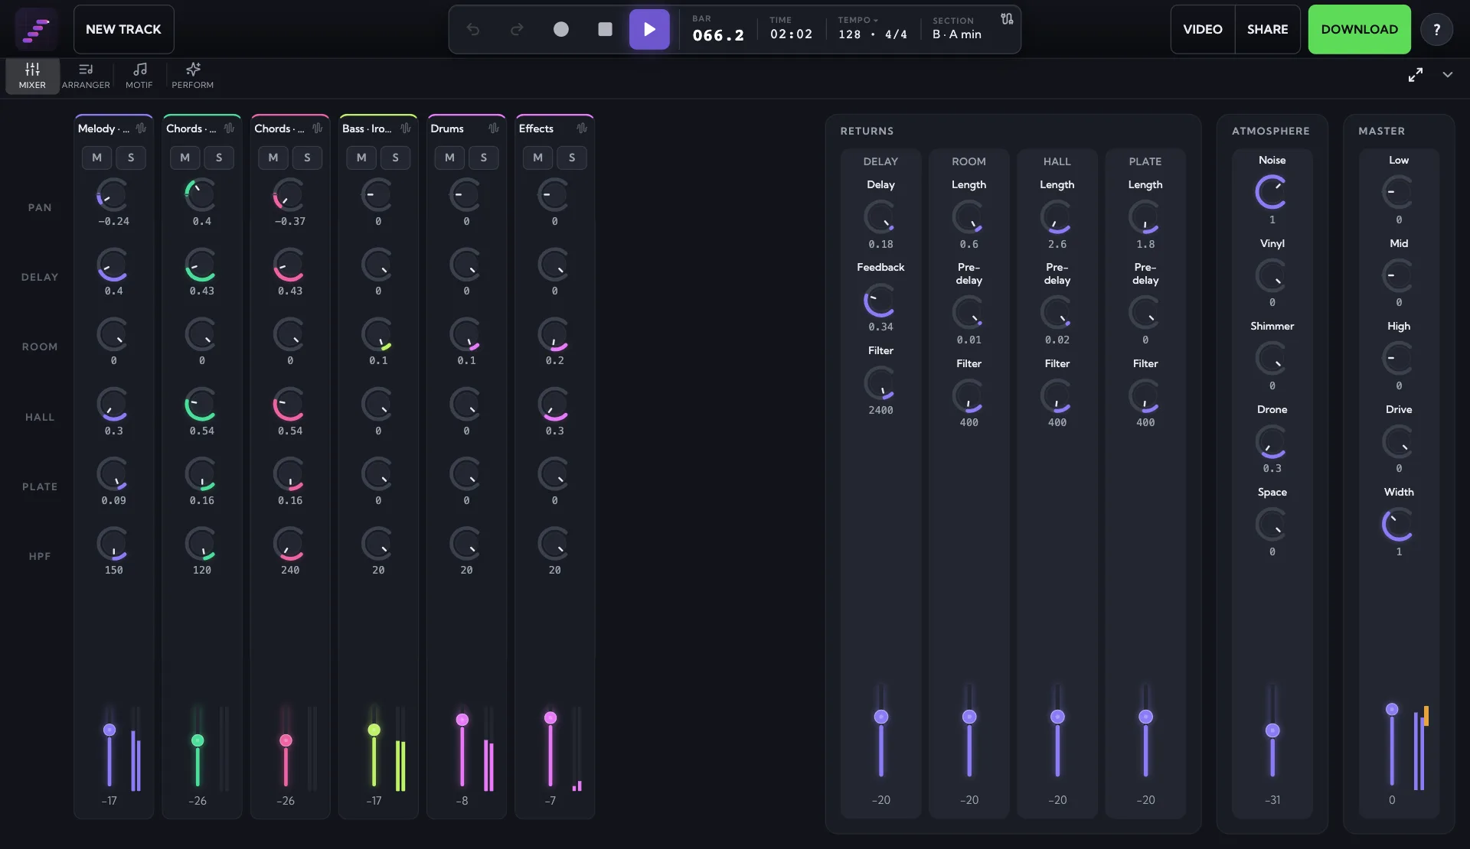Mute the Drums track
1470x849 pixels.
point(449,158)
